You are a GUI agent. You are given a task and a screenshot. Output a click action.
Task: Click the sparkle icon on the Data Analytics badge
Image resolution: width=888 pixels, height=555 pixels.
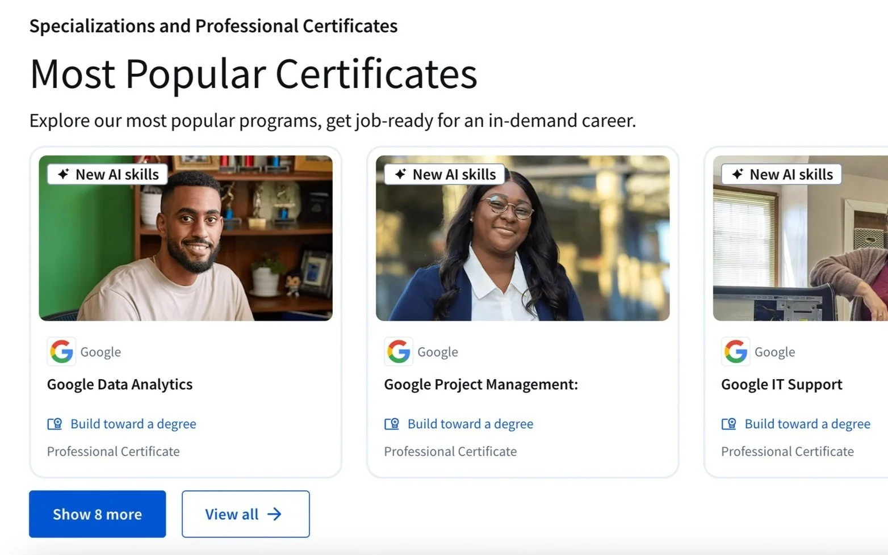pos(64,174)
